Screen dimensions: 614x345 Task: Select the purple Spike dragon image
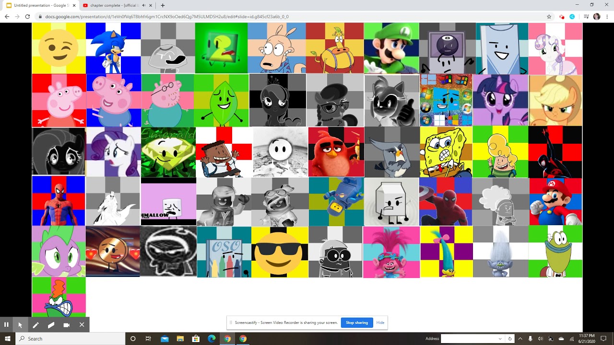(x=59, y=252)
